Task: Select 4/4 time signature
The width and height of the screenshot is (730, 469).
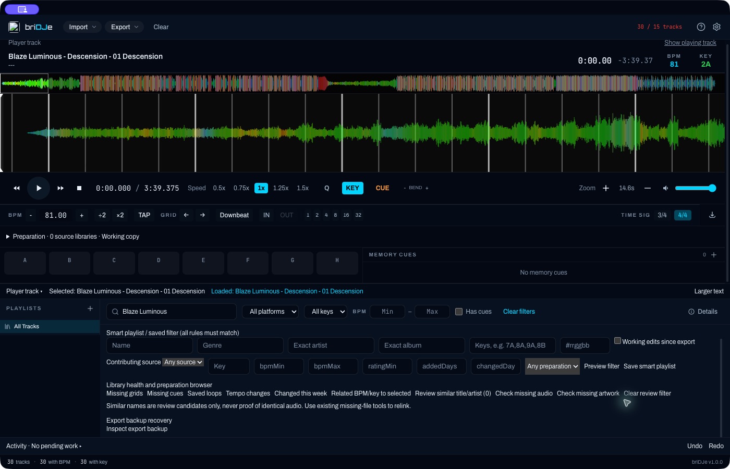Action: tap(683, 215)
